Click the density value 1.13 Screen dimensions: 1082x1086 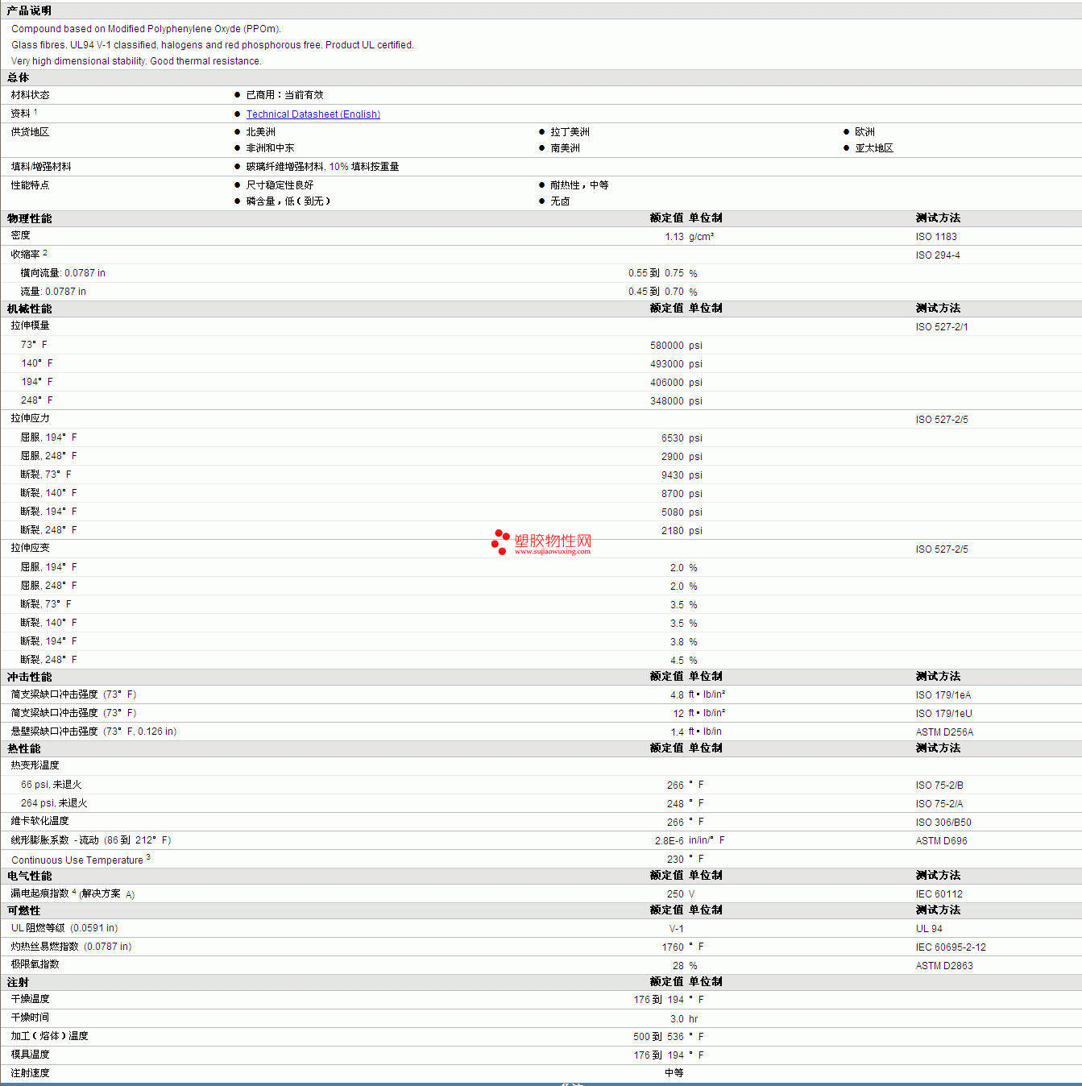tap(674, 237)
